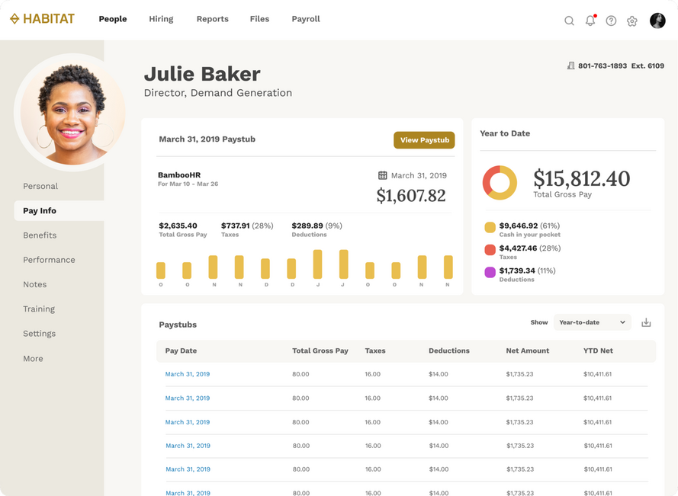The width and height of the screenshot is (678, 496).
Task: Click the Habitat logo
Action: click(x=42, y=19)
